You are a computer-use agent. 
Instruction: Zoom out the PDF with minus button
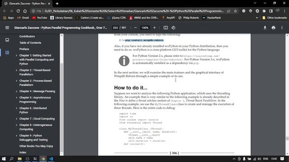[135, 28]
